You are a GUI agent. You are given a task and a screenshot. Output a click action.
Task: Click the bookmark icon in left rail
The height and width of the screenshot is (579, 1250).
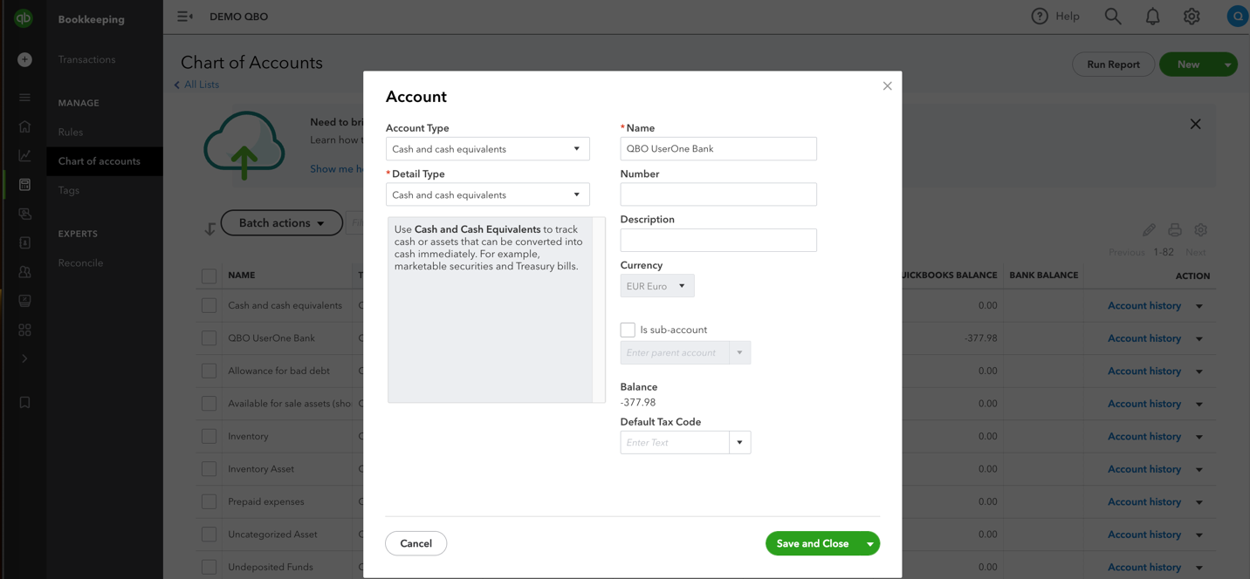coord(24,402)
